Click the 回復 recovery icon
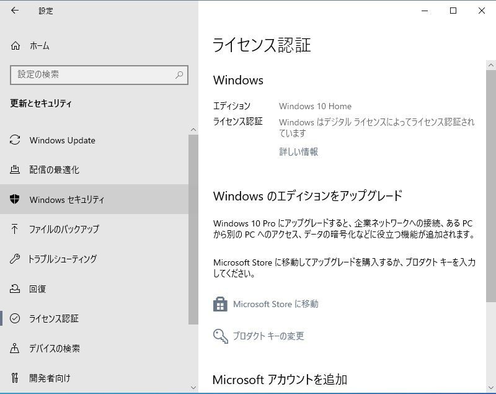 click(15, 289)
